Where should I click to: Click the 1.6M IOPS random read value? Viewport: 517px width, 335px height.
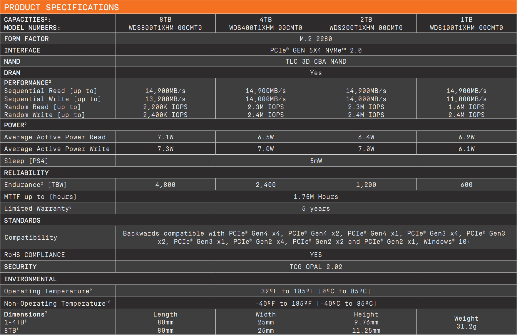coord(466,107)
